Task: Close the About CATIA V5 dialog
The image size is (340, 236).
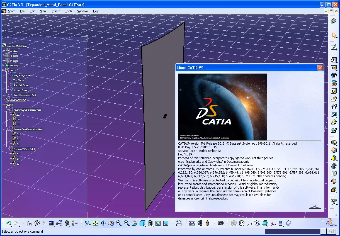Action: (320, 68)
